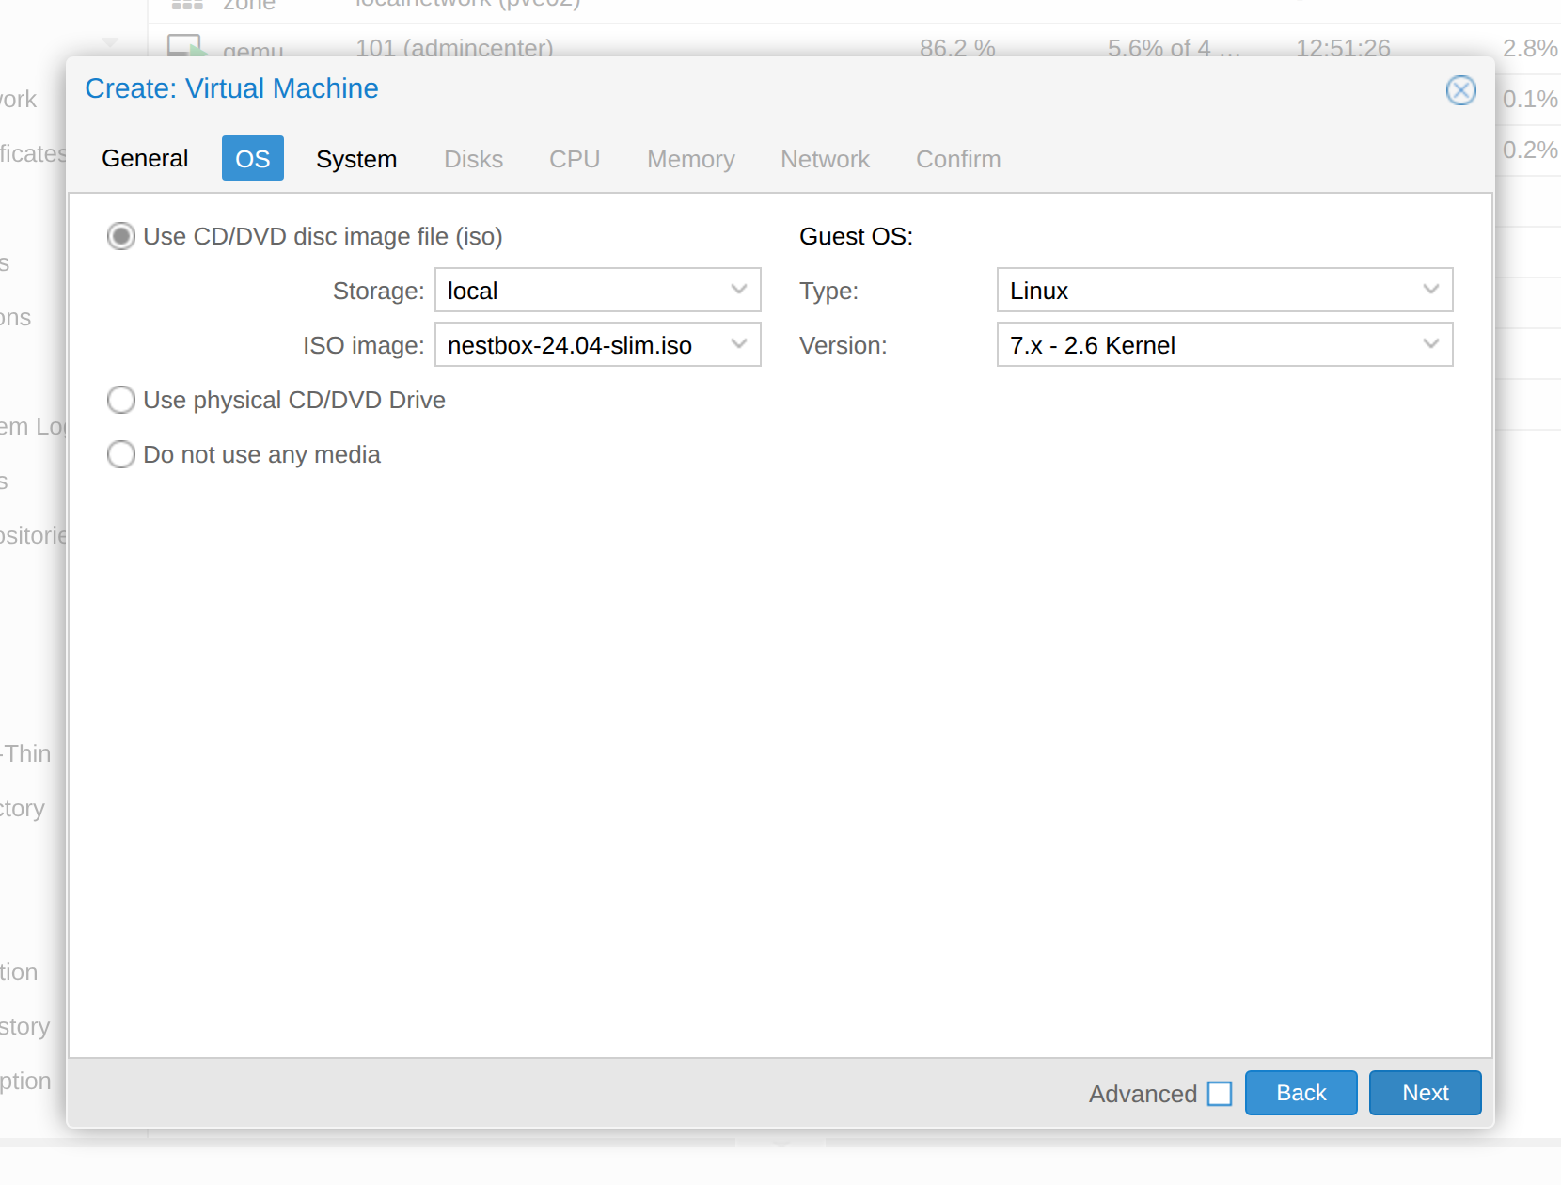Click the qemu VM icon in background table
This screenshot has width=1561, height=1185.
pos(186,45)
